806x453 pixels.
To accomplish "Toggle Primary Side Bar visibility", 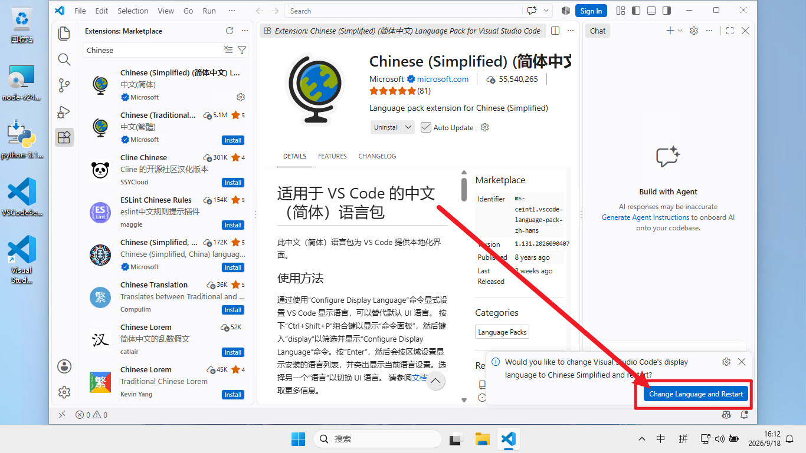I will click(636, 11).
